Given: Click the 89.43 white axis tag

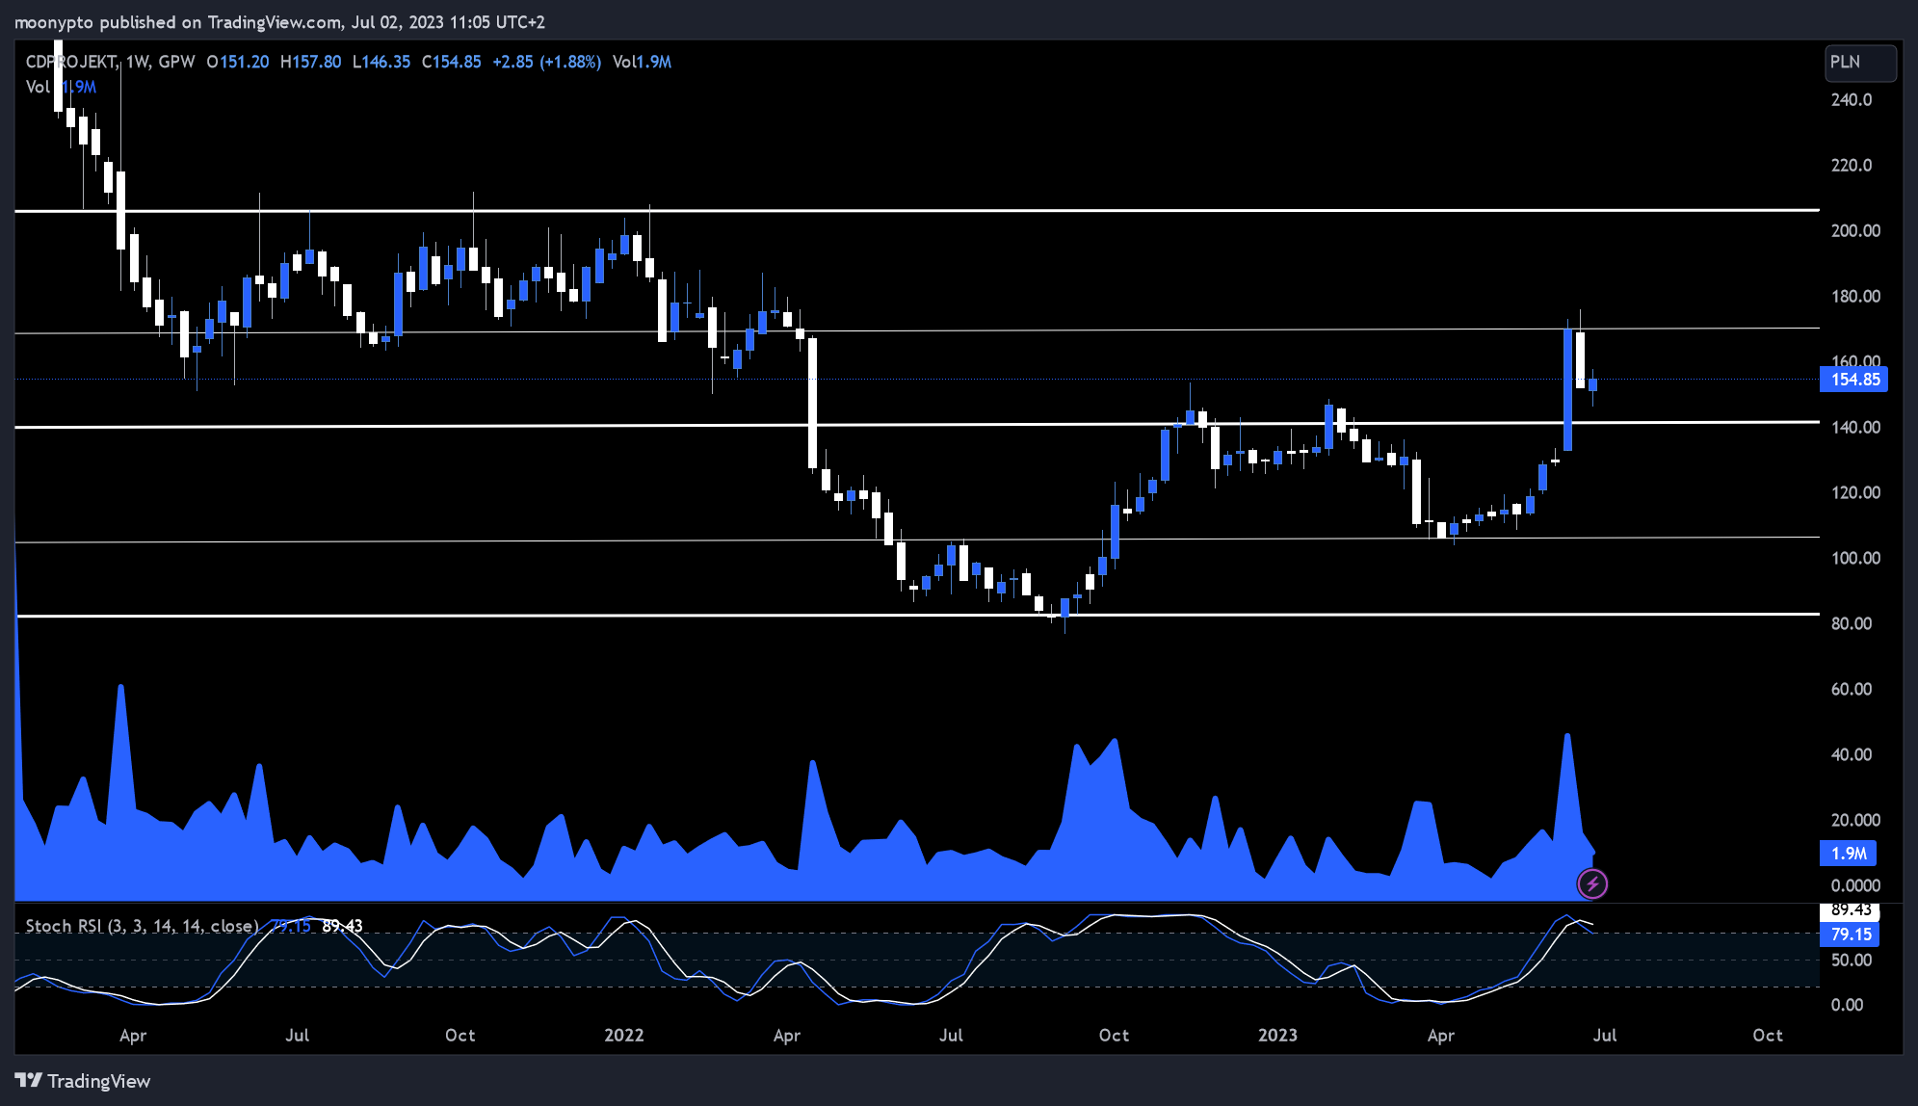Looking at the screenshot, I should 1850,910.
